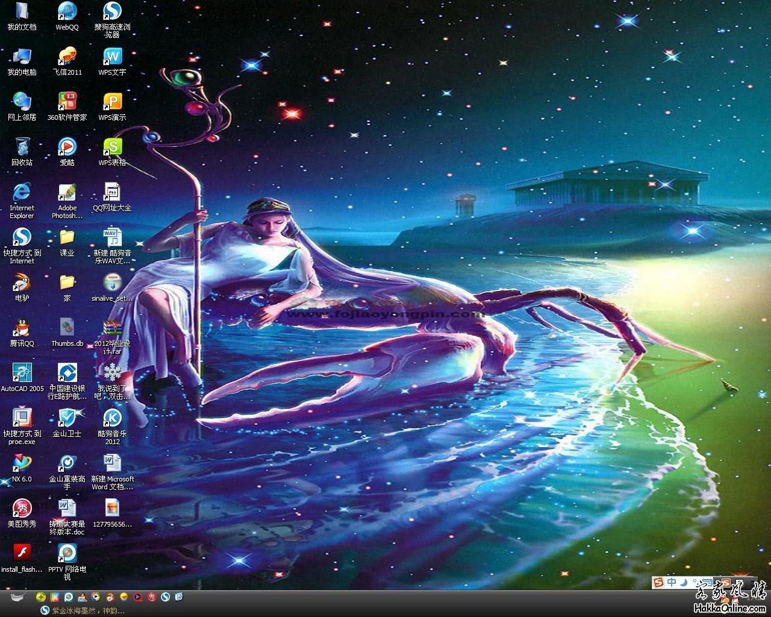Image resolution: width=771 pixels, height=617 pixels.
Task: Open 360软件管家 from the desktop
Action: (x=67, y=107)
